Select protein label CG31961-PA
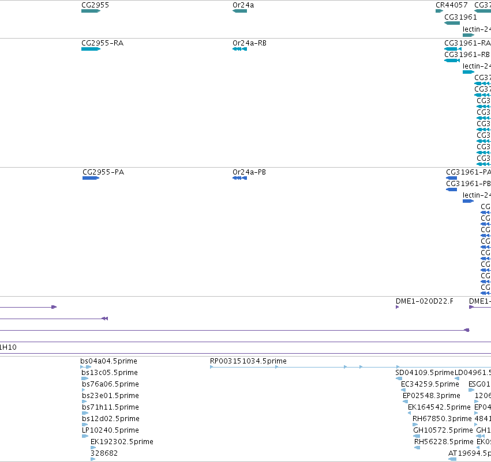The image size is (491, 462). 468,172
